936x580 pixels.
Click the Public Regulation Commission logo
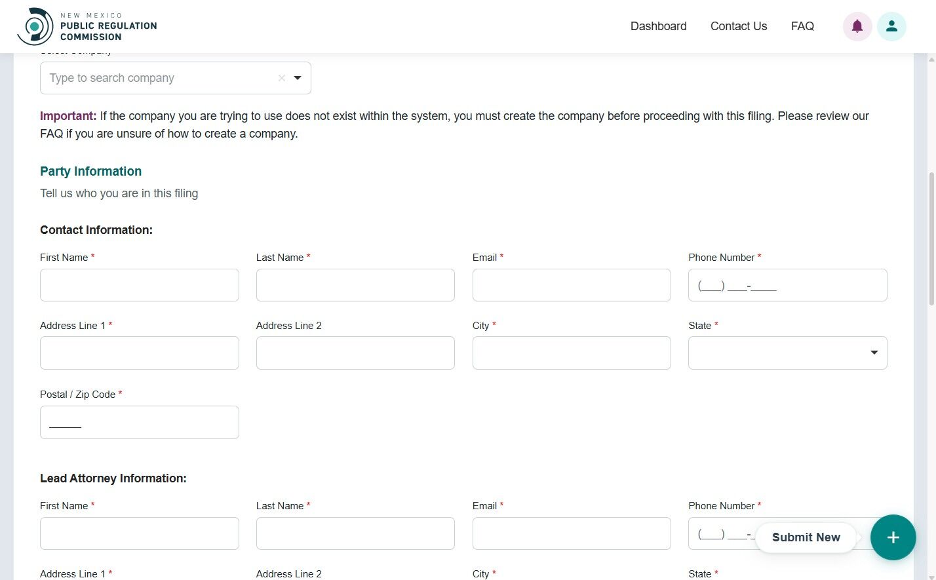pos(85,26)
